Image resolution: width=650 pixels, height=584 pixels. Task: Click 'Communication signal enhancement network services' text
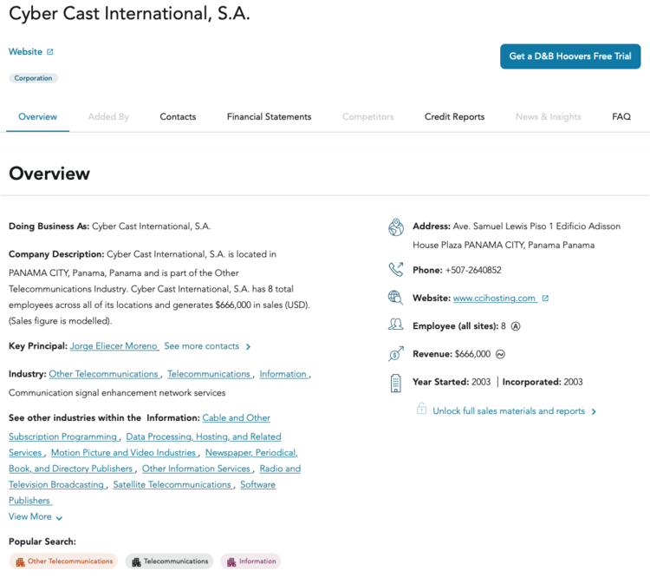click(x=117, y=392)
